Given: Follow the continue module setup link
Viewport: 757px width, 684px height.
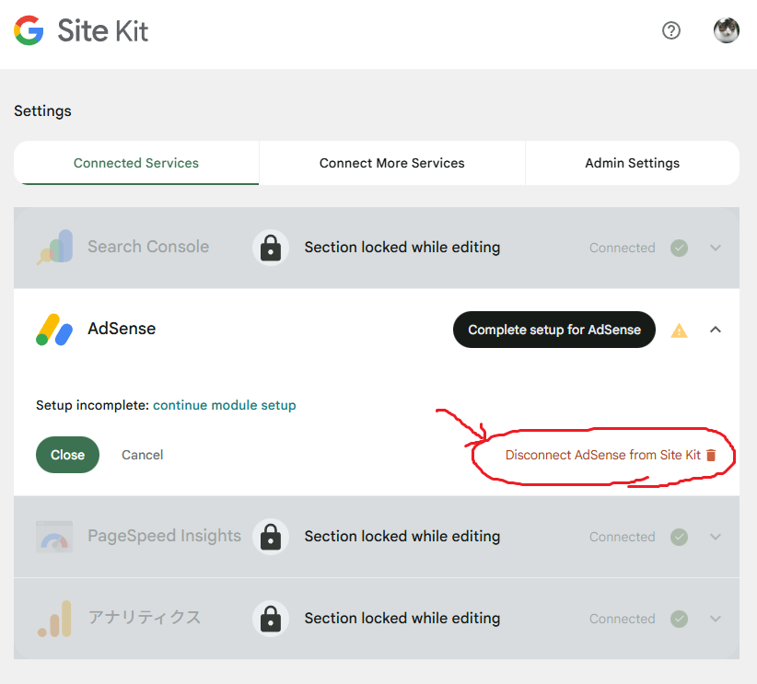Looking at the screenshot, I should coord(224,405).
